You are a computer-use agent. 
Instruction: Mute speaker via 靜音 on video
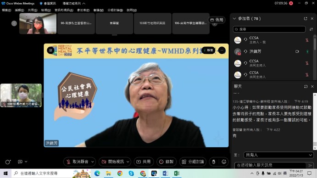click(208, 50)
